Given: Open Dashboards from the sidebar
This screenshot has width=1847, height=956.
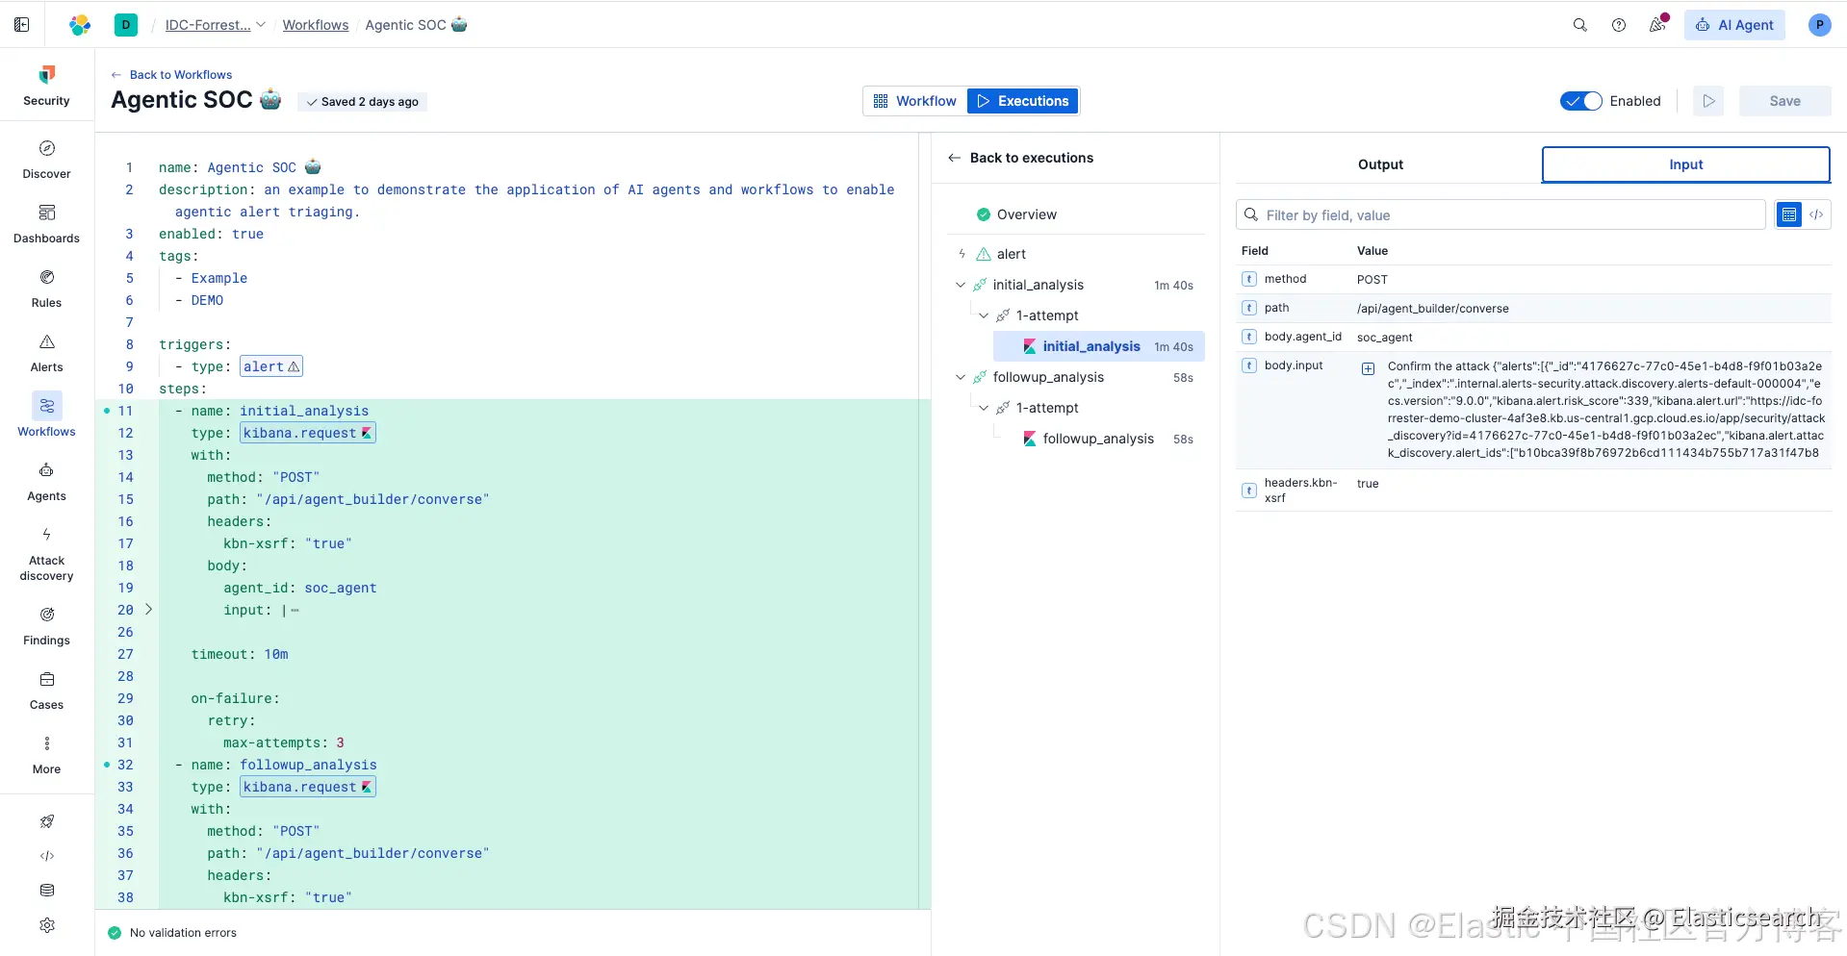Looking at the screenshot, I should [x=46, y=224].
